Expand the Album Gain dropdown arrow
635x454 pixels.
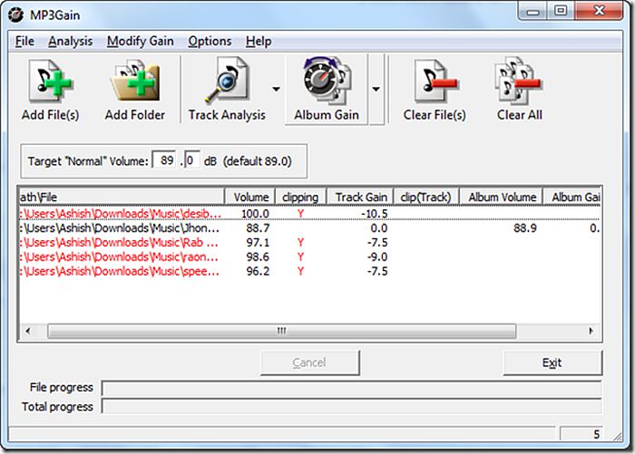pos(376,89)
